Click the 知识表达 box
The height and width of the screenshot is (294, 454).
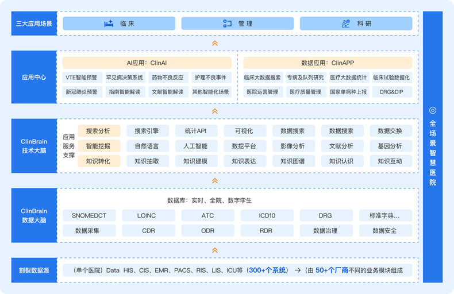tap(245, 161)
